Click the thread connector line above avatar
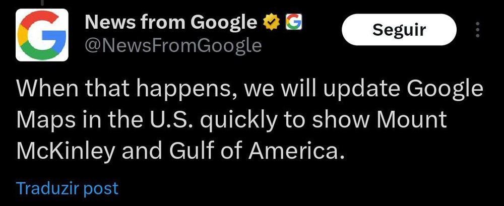Screen dimensions: 504x206 coord(42,2)
